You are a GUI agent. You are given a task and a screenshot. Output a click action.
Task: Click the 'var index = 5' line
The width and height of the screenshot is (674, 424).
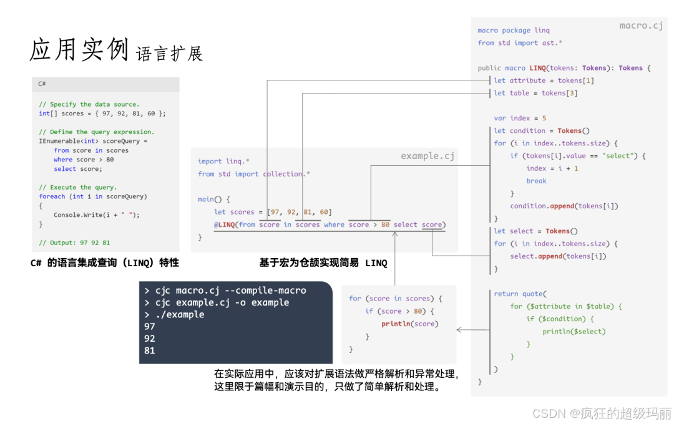pos(520,118)
